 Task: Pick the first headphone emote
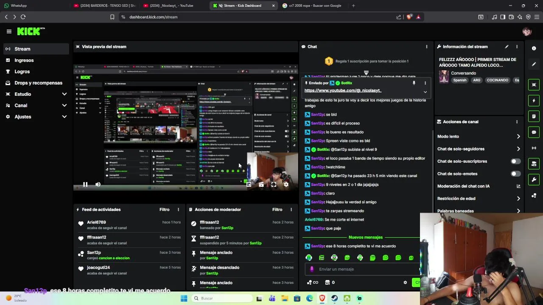pos(308,258)
